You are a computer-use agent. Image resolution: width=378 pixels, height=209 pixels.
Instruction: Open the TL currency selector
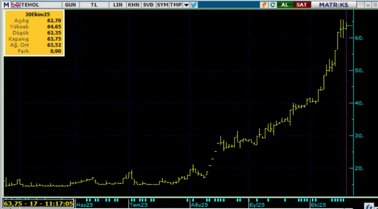click(x=94, y=5)
